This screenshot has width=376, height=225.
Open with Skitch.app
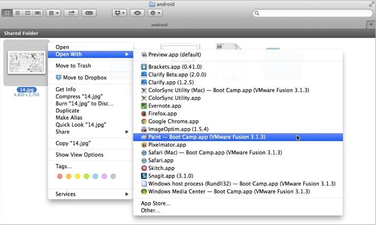[238, 168]
